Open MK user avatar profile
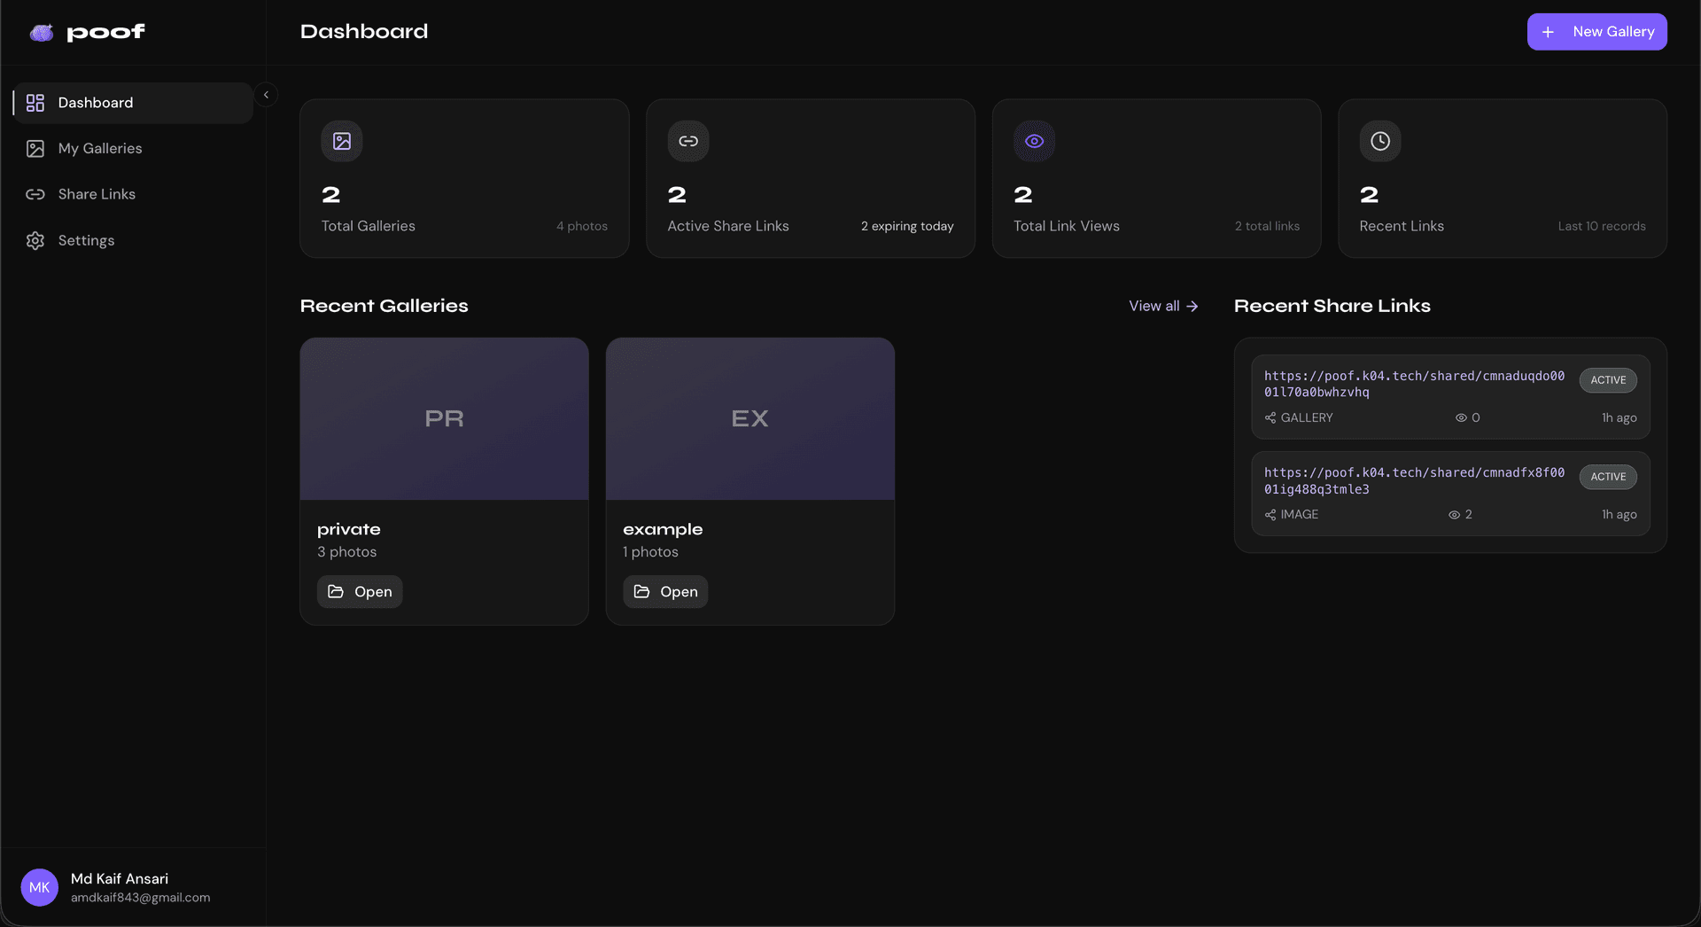The width and height of the screenshot is (1701, 927). point(40,887)
